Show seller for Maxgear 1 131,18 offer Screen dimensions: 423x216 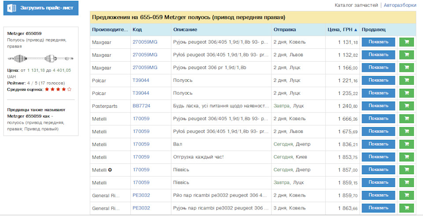pyautogui.click(x=378, y=42)
